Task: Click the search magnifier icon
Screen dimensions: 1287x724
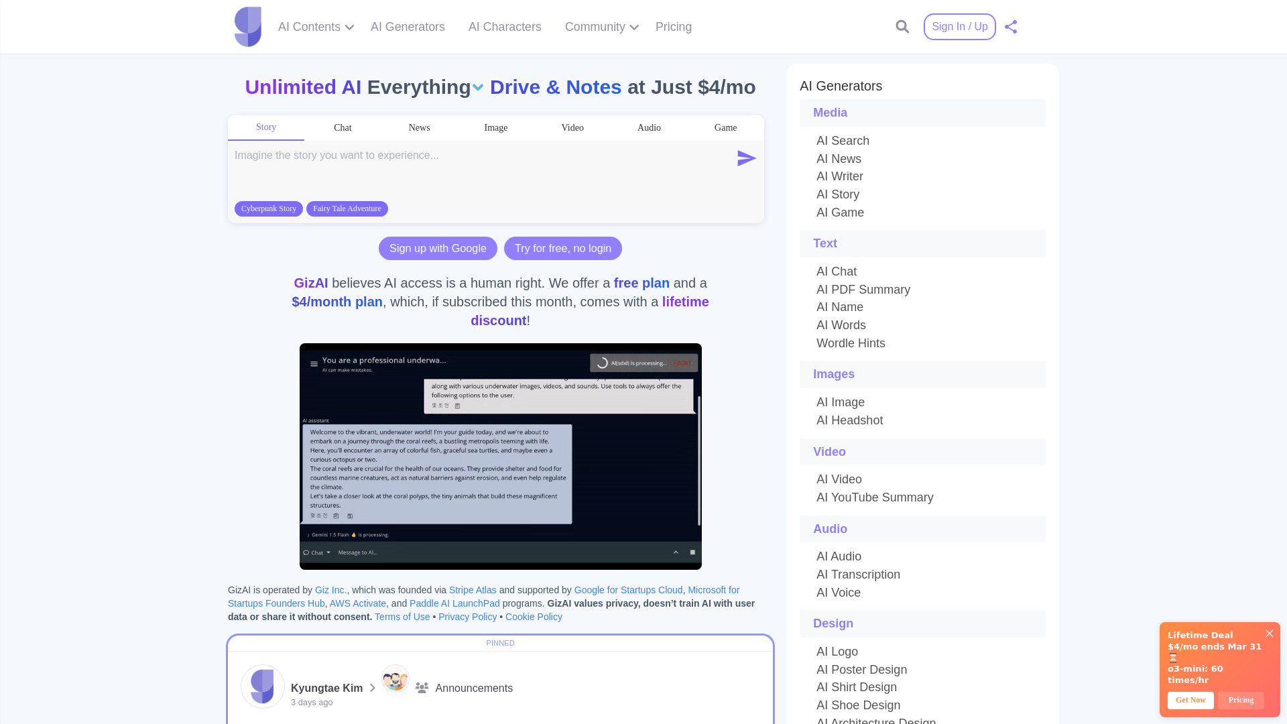Action: 902,27
